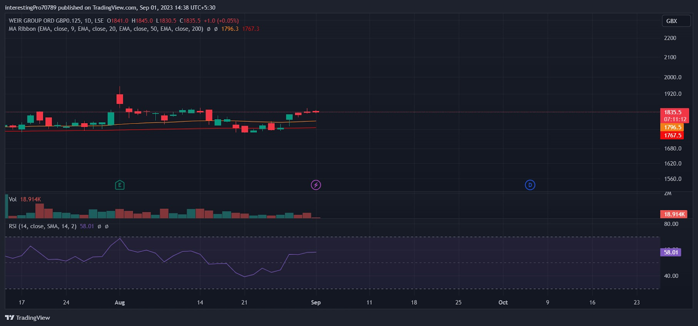The image size is (698, 326).
Task: Click the orange 1796.3 value in MA Ribbon legend
Action: pos(230,29)
